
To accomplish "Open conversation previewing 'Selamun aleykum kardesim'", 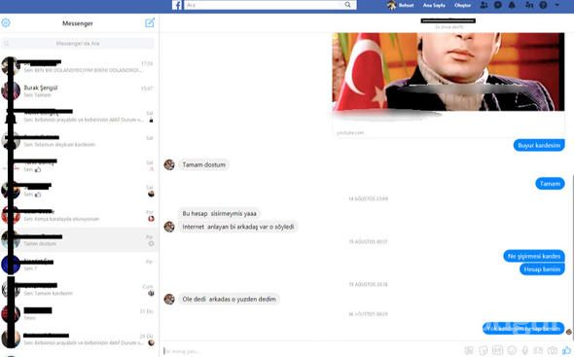I will [79, 141].
